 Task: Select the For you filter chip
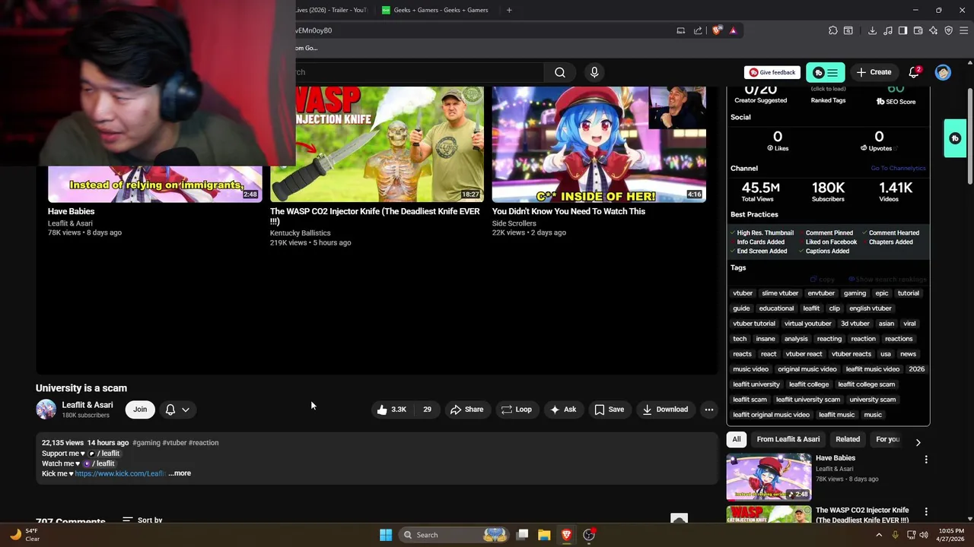tap(887, 439)
